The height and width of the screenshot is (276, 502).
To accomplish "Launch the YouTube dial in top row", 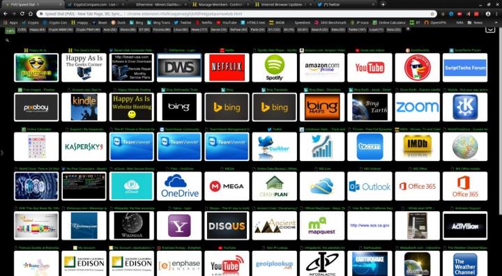I will pyautogui.click(x=370, y=68).
